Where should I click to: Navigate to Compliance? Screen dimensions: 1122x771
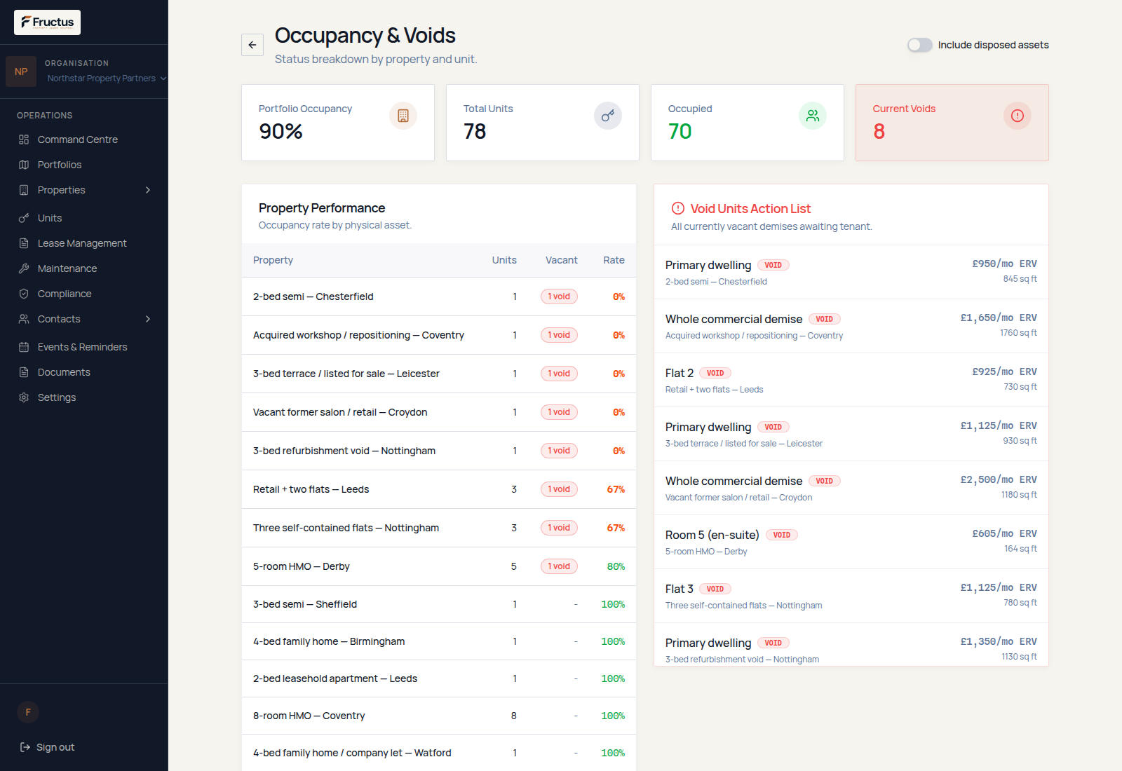pos(84,294)
